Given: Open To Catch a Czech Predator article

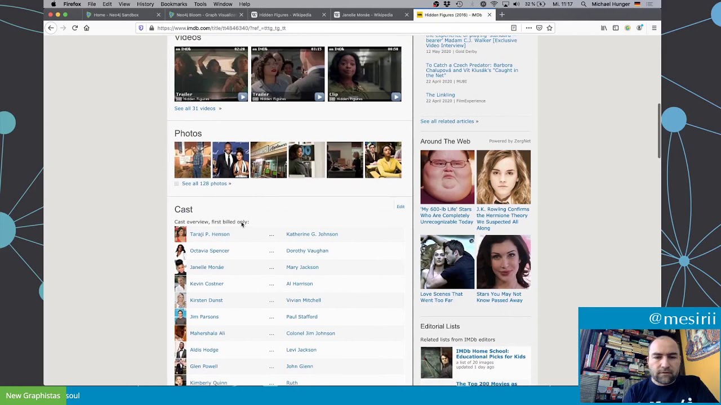Looking at the screenshot, I should (472, 70).
